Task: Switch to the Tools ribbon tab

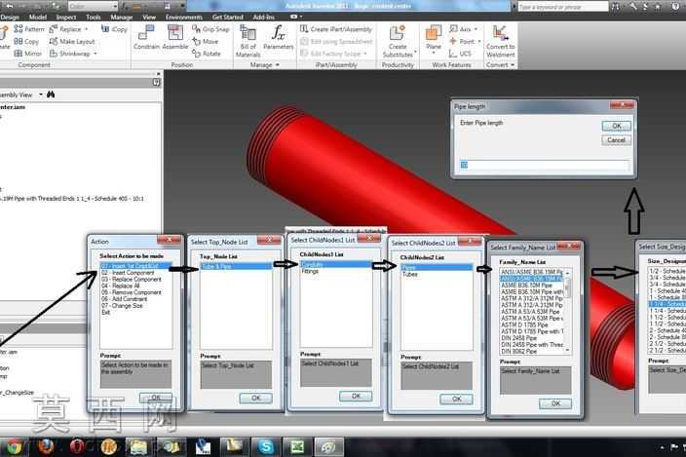Action: 93,18
